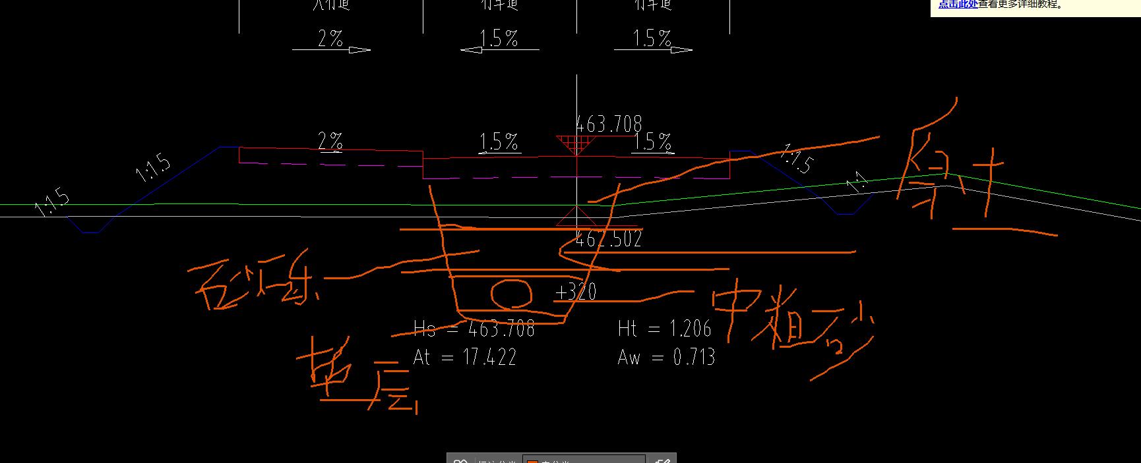The width and height of the screenshot is (1141, 463).
Task: Select the Aw = 0.713 text
Action: pyautogui.click(x=666, y=358)
